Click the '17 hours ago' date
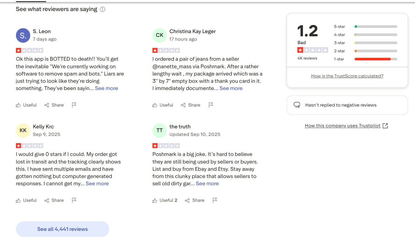The height and width of the screenshot is (239, 415). pyautogui.click(x=183, y=39)
